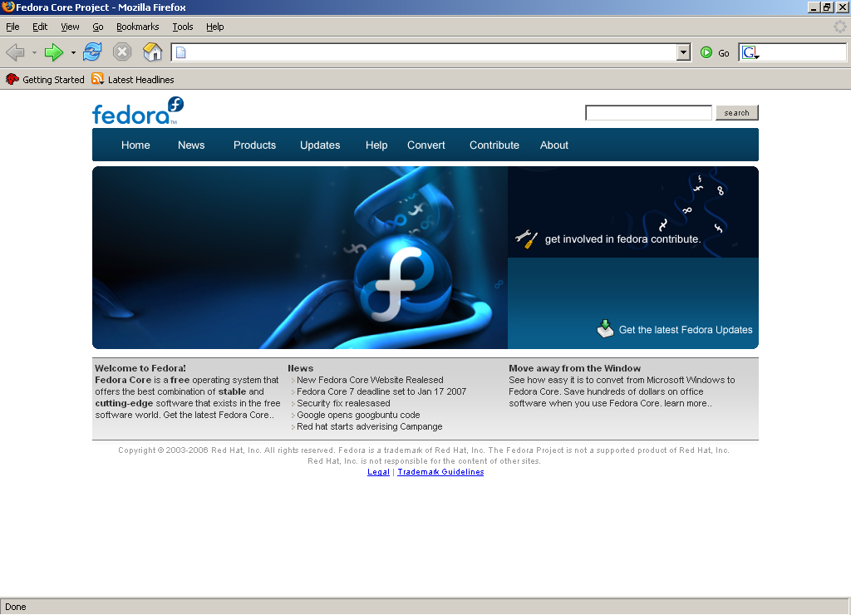Open the File menu

[x=12, y=27]
